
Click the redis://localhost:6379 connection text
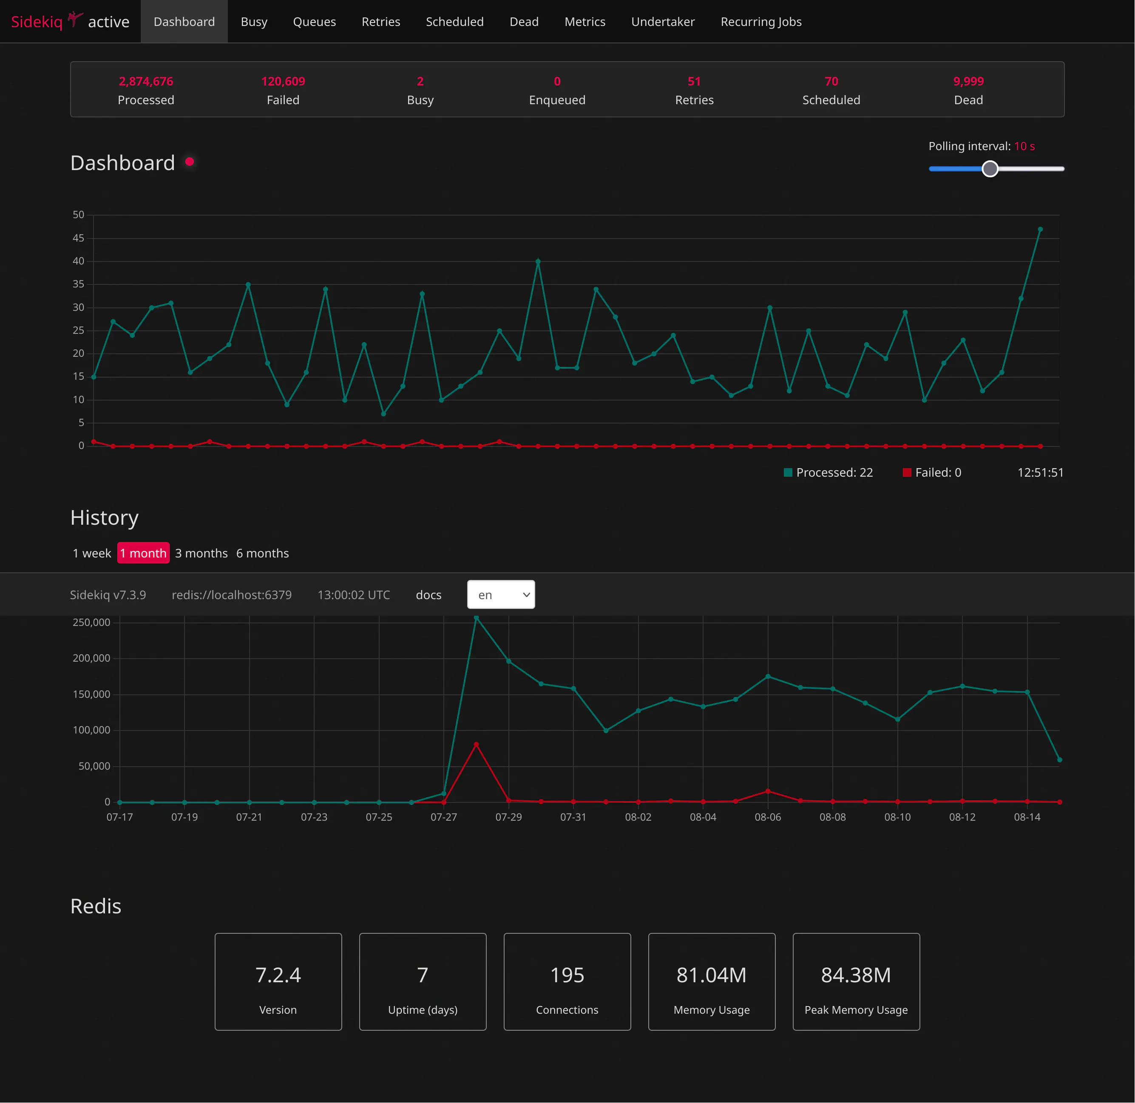click(231, 594)
